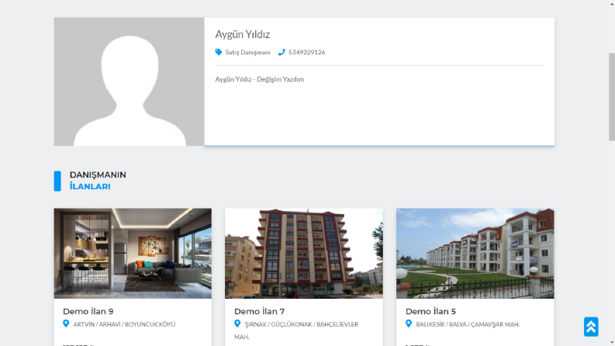Viewport: 615px width, 346px height.
Task: Click location pin icon for Balıkesir listing
Action: 409,324
